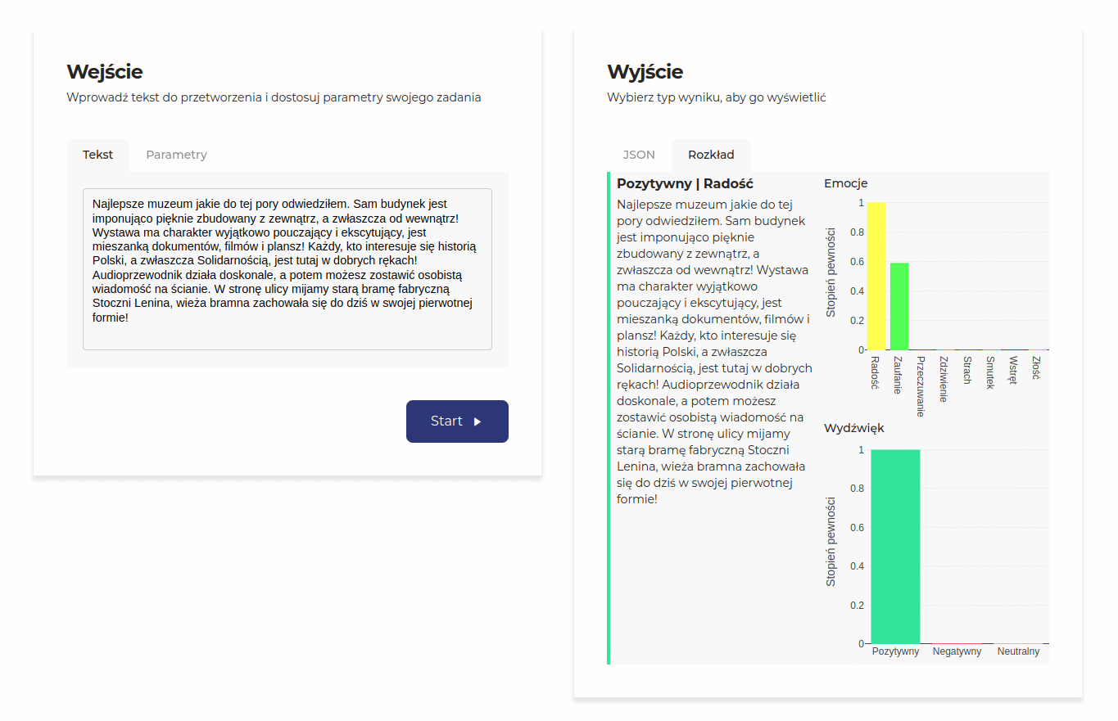The image size is (1118, 721).
Task: Switch to the Parametry tab
Action: pyautogui.click(x=176, y=155)
